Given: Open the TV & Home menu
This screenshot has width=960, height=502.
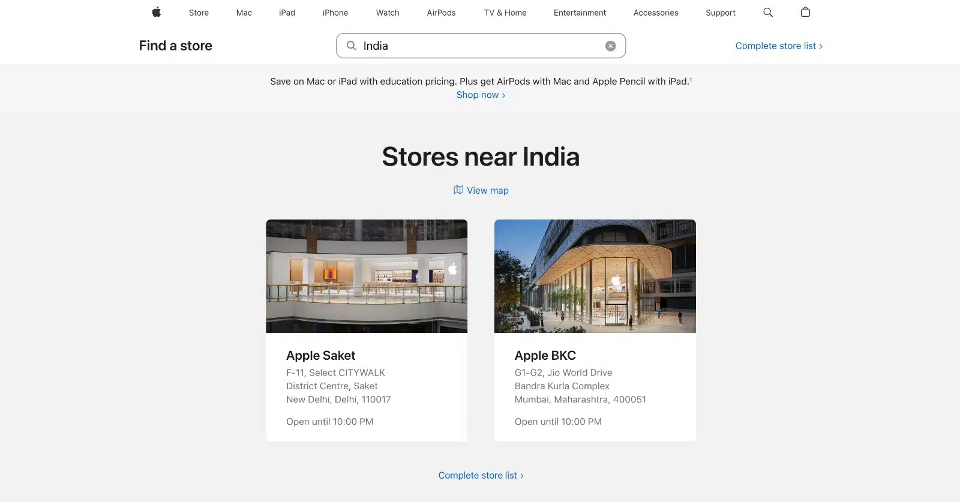Looking at the screenshot, I should pos(505,13).
